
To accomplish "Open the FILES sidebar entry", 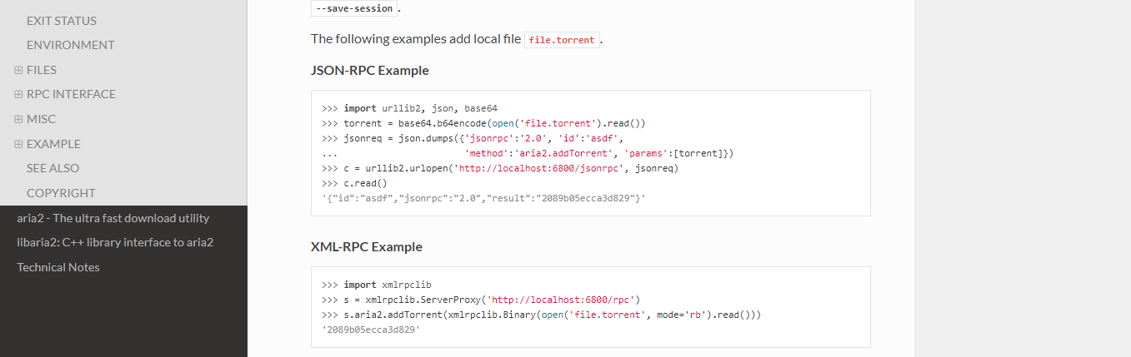I will (x=42, y=70).
